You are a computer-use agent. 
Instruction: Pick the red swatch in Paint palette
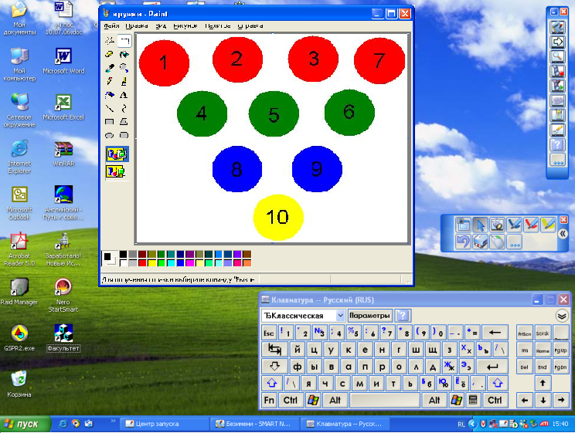(x=142, y=263)
